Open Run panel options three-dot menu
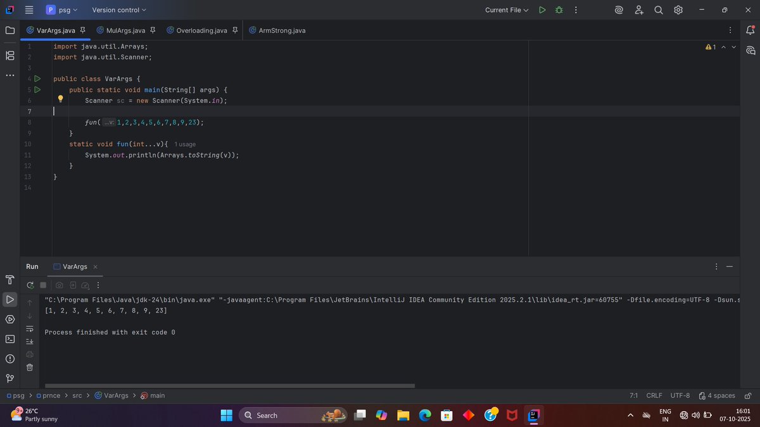Screen dimensions: 760x427 [x=716, y=266]
